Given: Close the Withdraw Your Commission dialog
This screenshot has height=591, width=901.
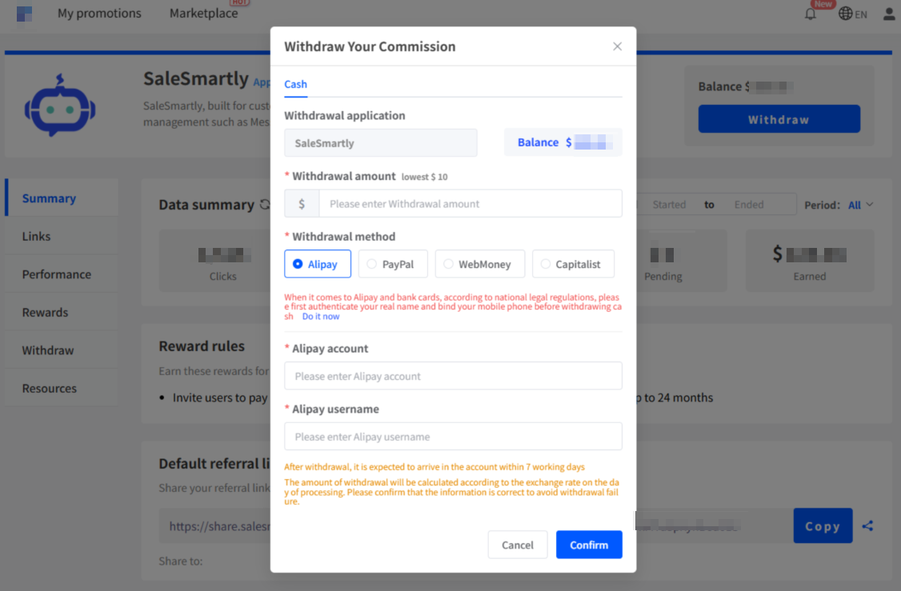Looking at the screenshot, I should 617,46.
